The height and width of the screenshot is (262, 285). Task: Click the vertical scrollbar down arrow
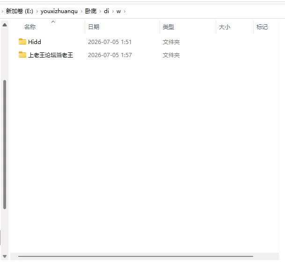[5, 256]
